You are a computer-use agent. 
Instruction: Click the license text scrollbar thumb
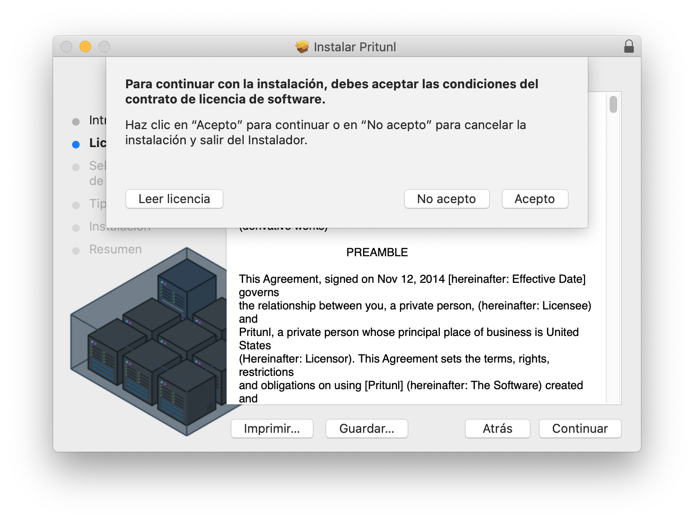pos(613,104)
